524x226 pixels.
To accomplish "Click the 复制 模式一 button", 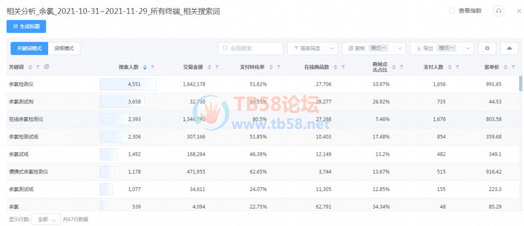I will [368, 49].
